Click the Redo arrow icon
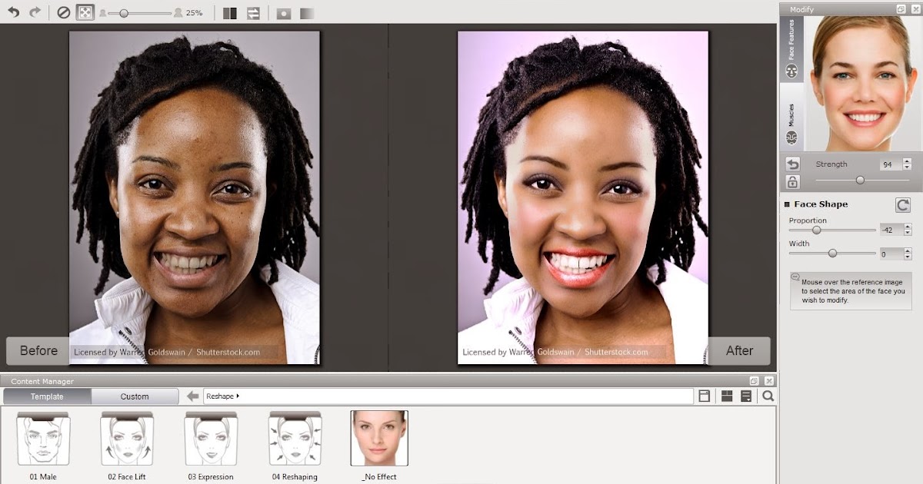This screenshot has height=484, width=923. [34, 12]
